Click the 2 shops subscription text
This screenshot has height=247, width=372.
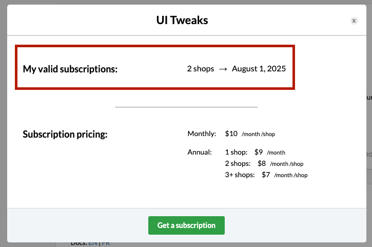(201, 69)
